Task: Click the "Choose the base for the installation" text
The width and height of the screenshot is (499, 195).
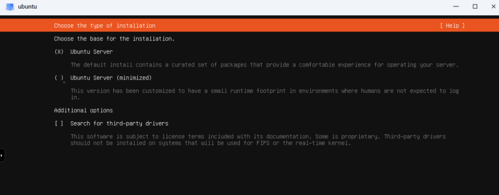Action: pyautogui.click(x=114, y=39)
